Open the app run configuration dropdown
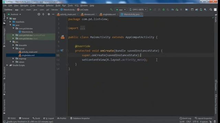The height and width of the screenshot is (123, 220). coord(121,10)
